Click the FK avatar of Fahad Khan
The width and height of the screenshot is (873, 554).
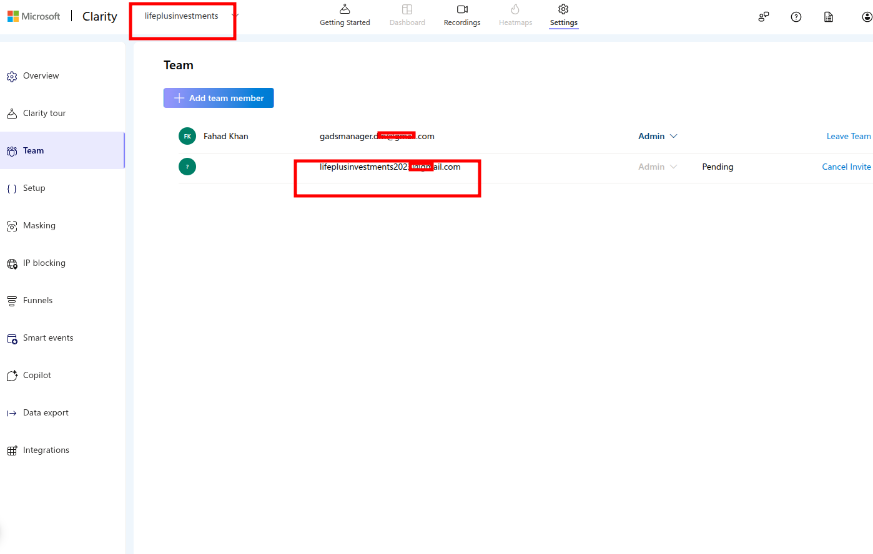187,136
